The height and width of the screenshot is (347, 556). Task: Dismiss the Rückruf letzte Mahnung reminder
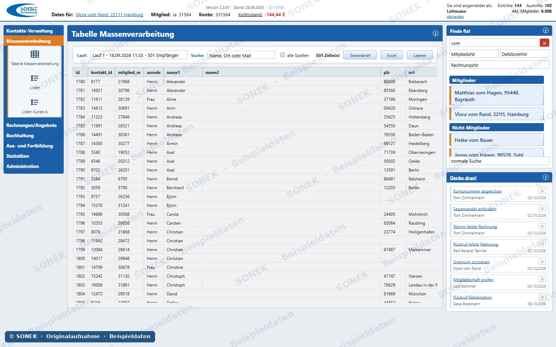coord(542,244)
